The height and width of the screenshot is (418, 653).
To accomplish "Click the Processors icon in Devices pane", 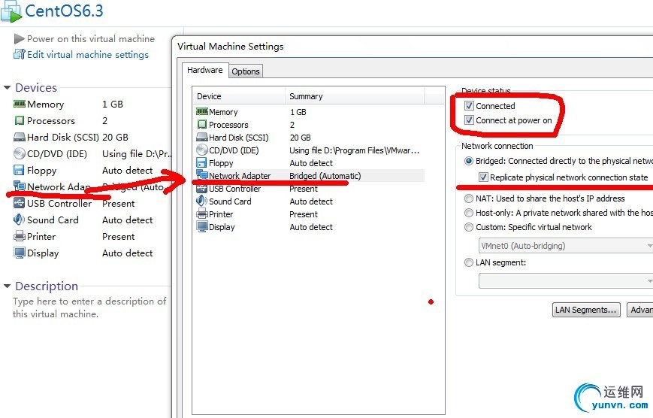I will 19,120.
